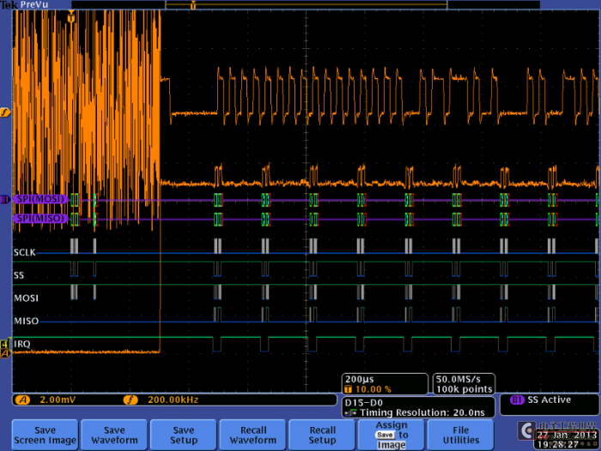The width and height of the screenshot is (601, 451).
Task: Click the B1 SS Active trigger readout
Action: coord(542,400)
